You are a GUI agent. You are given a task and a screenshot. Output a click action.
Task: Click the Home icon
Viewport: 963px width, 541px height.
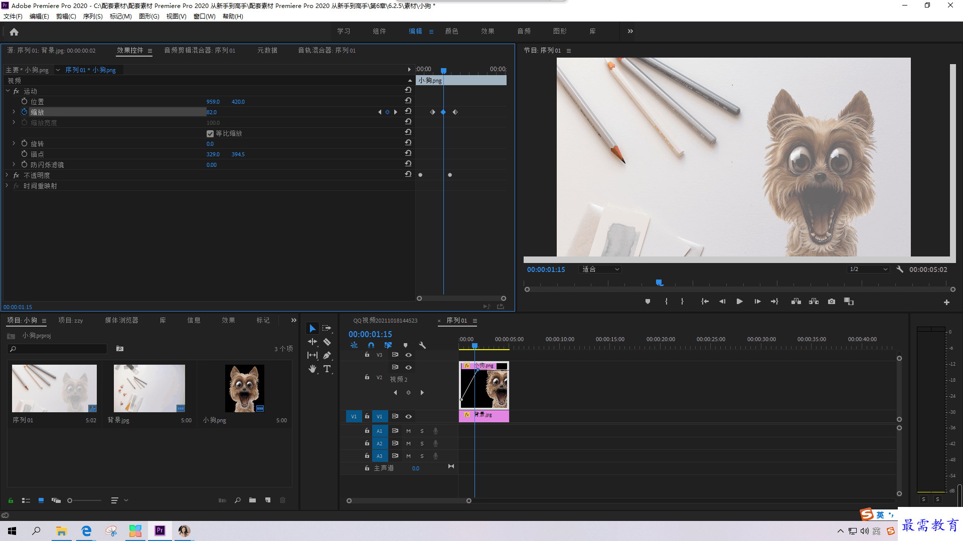pyautogui.click(x=14, y=32)
